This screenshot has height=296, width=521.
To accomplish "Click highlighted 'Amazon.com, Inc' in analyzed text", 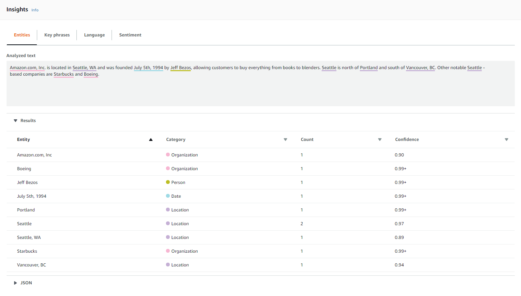I will coord(28,68).
